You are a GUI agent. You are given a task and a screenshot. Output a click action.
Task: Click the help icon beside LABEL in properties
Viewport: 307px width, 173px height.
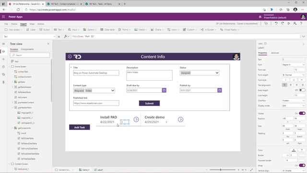pos(265,44)
